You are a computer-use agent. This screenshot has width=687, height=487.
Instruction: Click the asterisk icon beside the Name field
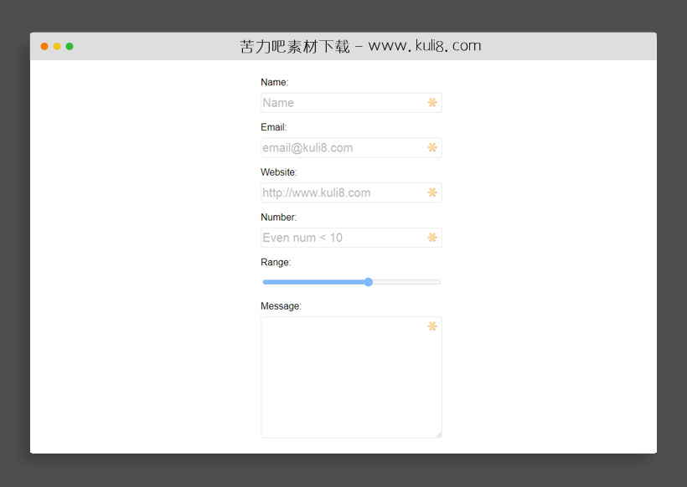point(432,102)
